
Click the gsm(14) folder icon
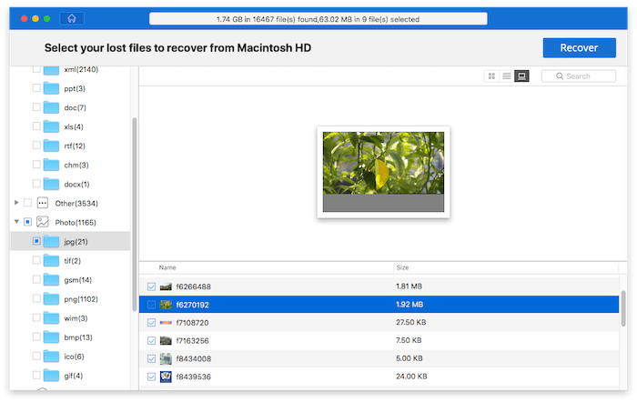coord(51,279)
